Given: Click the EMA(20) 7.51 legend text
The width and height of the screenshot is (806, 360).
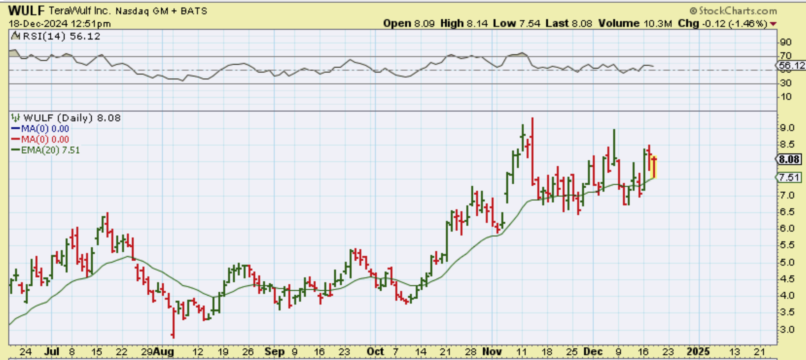Looking at the screenshot, I should coord(50,150).
